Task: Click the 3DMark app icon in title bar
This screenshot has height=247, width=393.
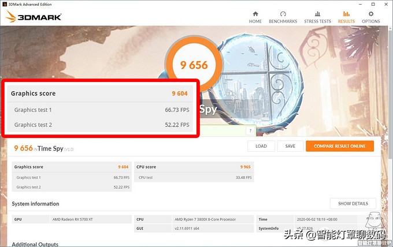Action: click(5, 3)
